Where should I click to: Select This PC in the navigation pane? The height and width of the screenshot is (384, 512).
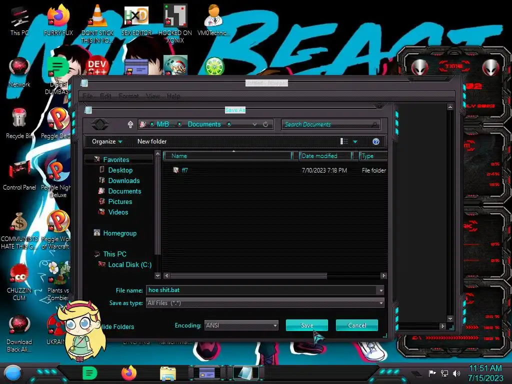[114, 254]
